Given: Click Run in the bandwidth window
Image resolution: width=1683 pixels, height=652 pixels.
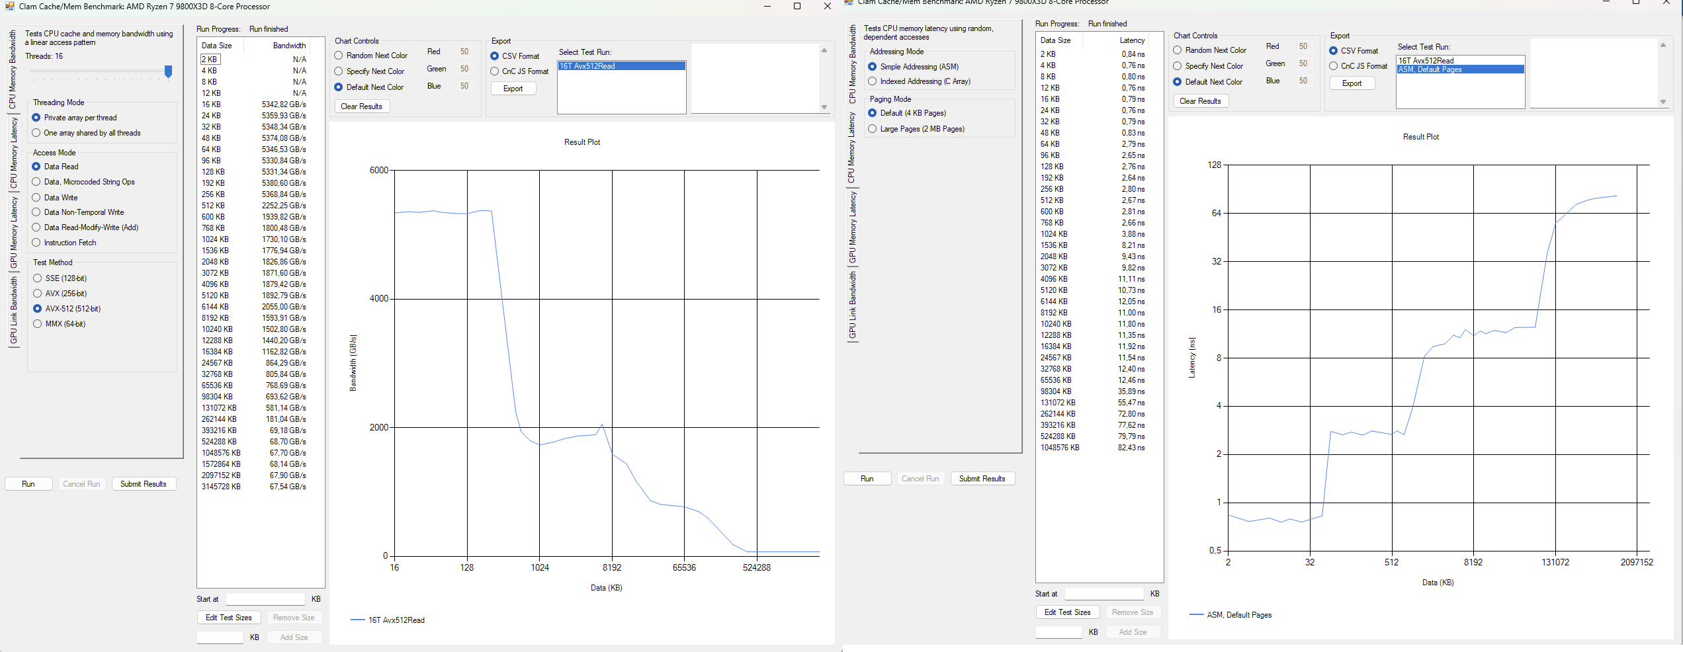Looking at the screenshot, I should 28,484.
